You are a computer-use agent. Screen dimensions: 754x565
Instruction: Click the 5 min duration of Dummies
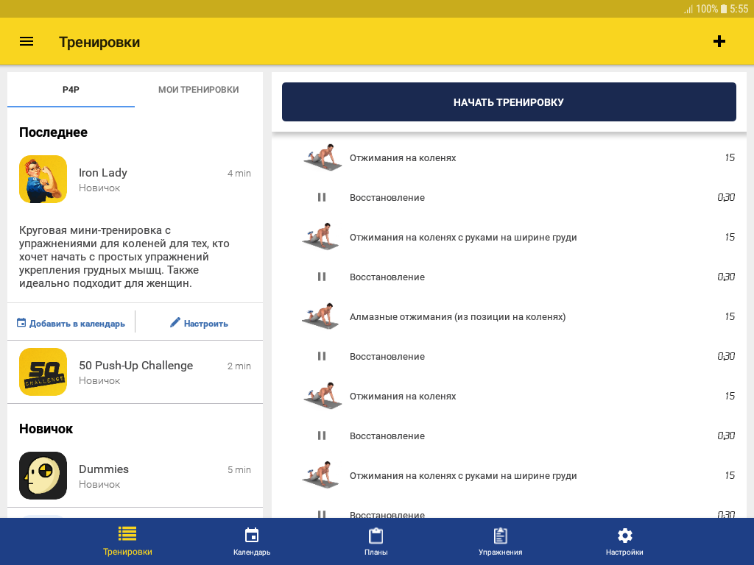pyautogui.click(x=239, y=469)
